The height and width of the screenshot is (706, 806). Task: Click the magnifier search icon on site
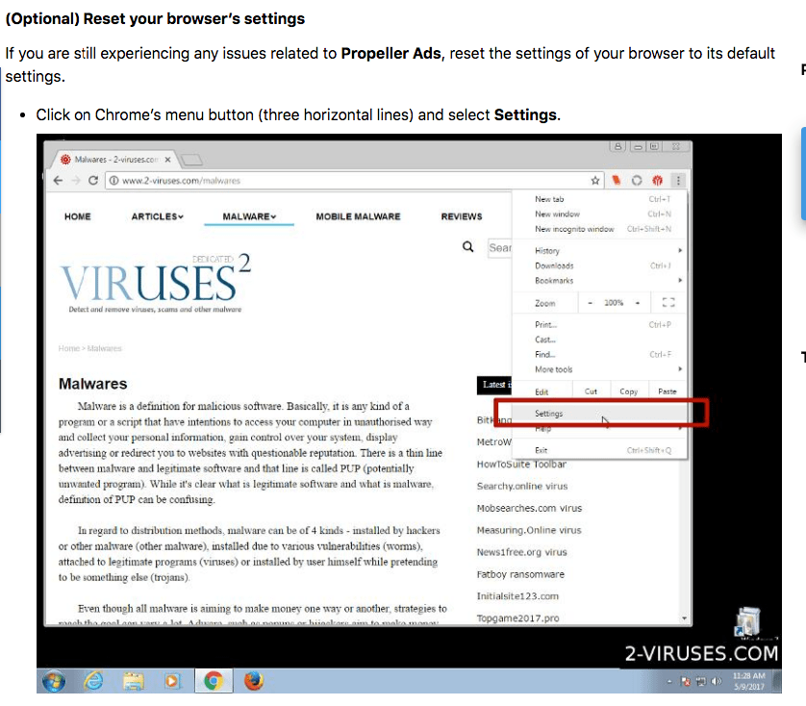[467, 247]
